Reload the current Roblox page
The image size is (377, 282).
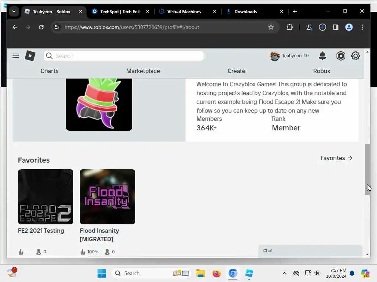tap(41, 27)
